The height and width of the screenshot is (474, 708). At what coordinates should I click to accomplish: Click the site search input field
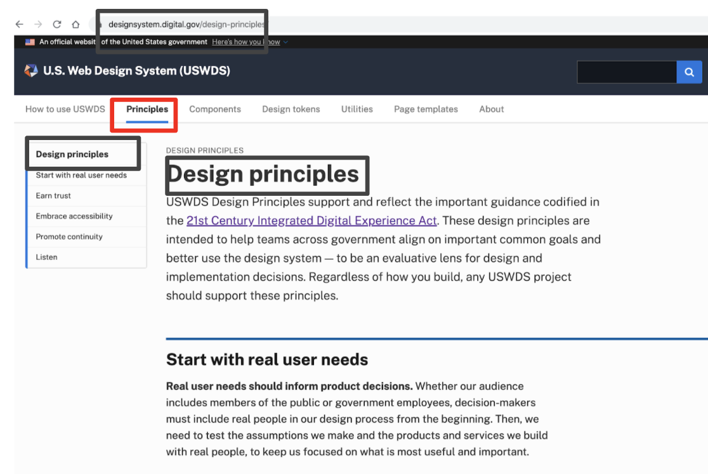tap(627, 72)
